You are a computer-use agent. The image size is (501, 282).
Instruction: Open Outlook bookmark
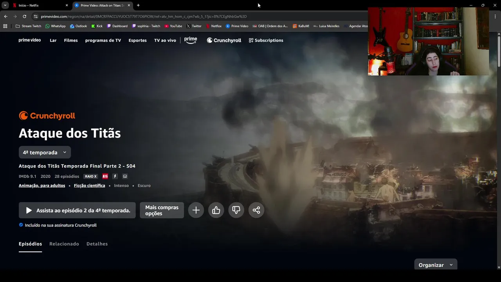(78, 26)
